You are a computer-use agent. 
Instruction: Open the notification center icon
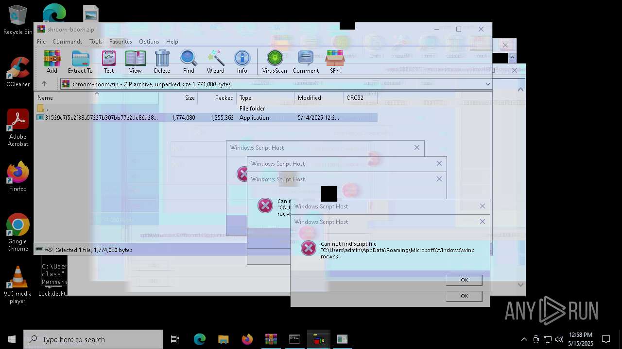[x=606, y=339]
